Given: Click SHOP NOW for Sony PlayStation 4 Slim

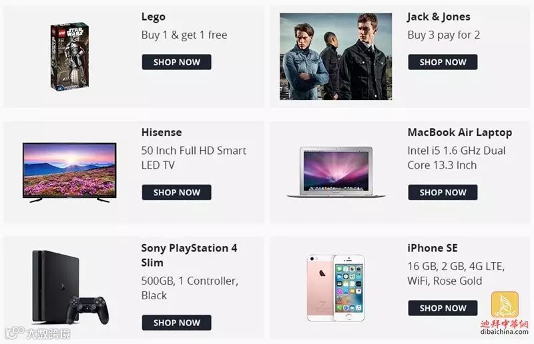Looking at the screenshot, I should point(176,323).
